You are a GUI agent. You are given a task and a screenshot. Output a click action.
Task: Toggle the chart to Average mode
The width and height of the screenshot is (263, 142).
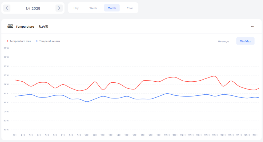223,41
